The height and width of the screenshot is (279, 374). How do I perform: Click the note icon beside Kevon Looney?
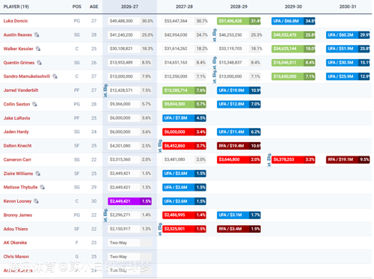click(37, 201)
